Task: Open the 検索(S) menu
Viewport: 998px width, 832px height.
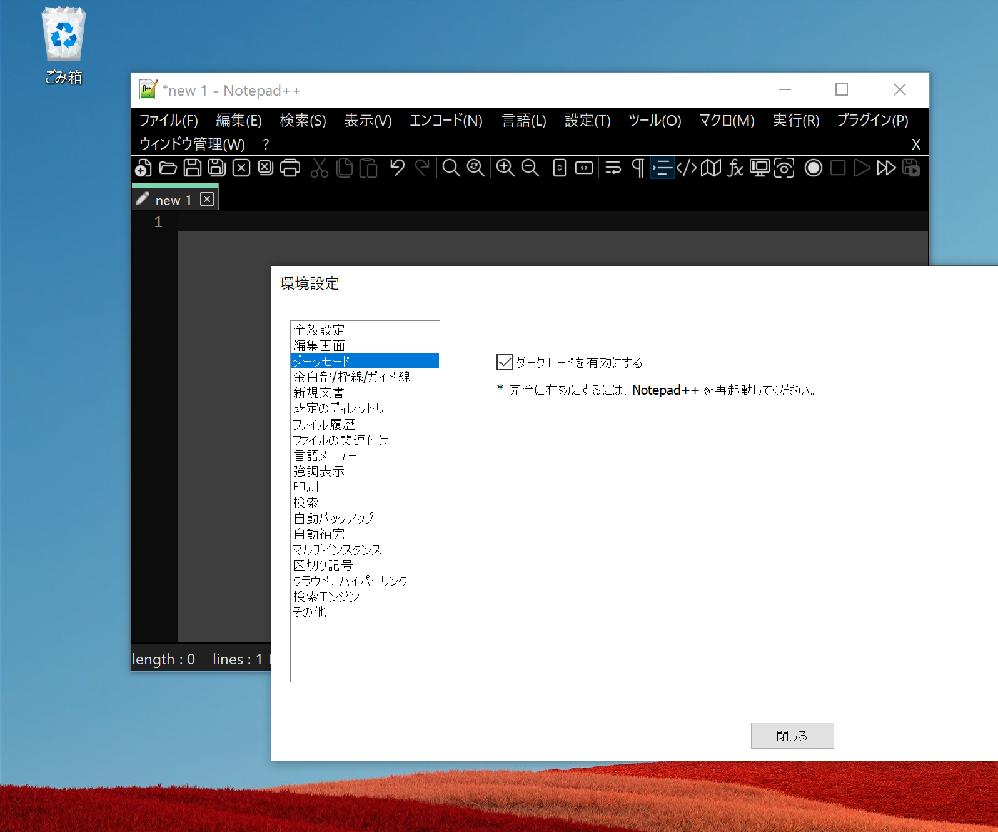Action: point(303,120)
